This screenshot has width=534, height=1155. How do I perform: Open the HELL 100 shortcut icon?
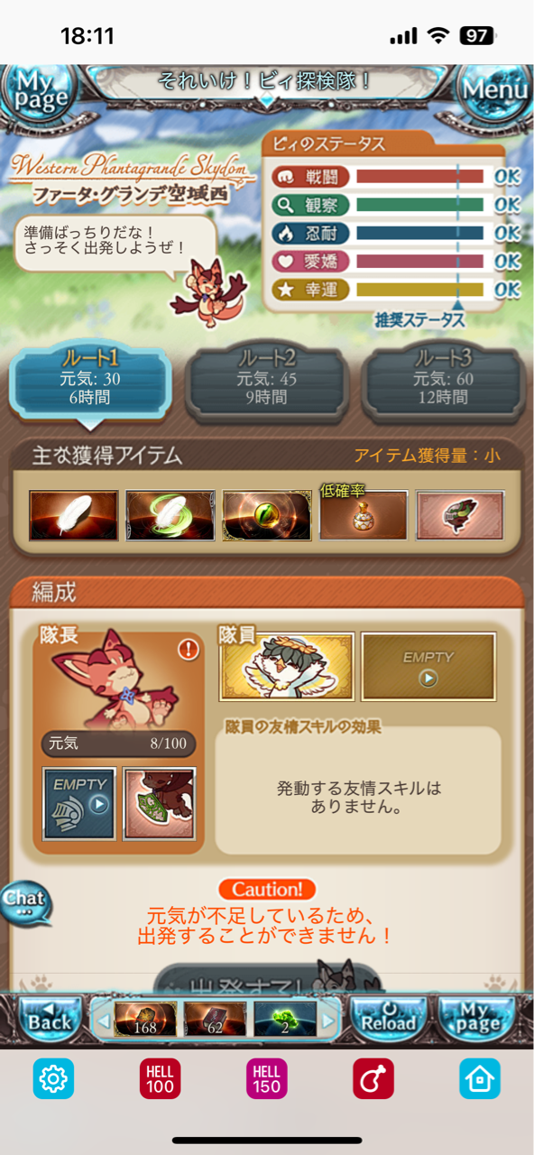160,1077
